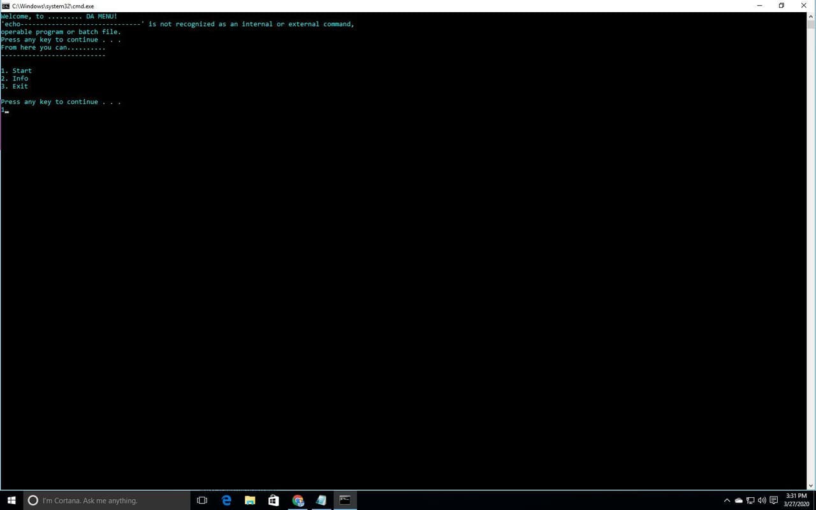Select the running cmd.exe taskbar icon
816x510 pixels.
click(x=345, y=500)
